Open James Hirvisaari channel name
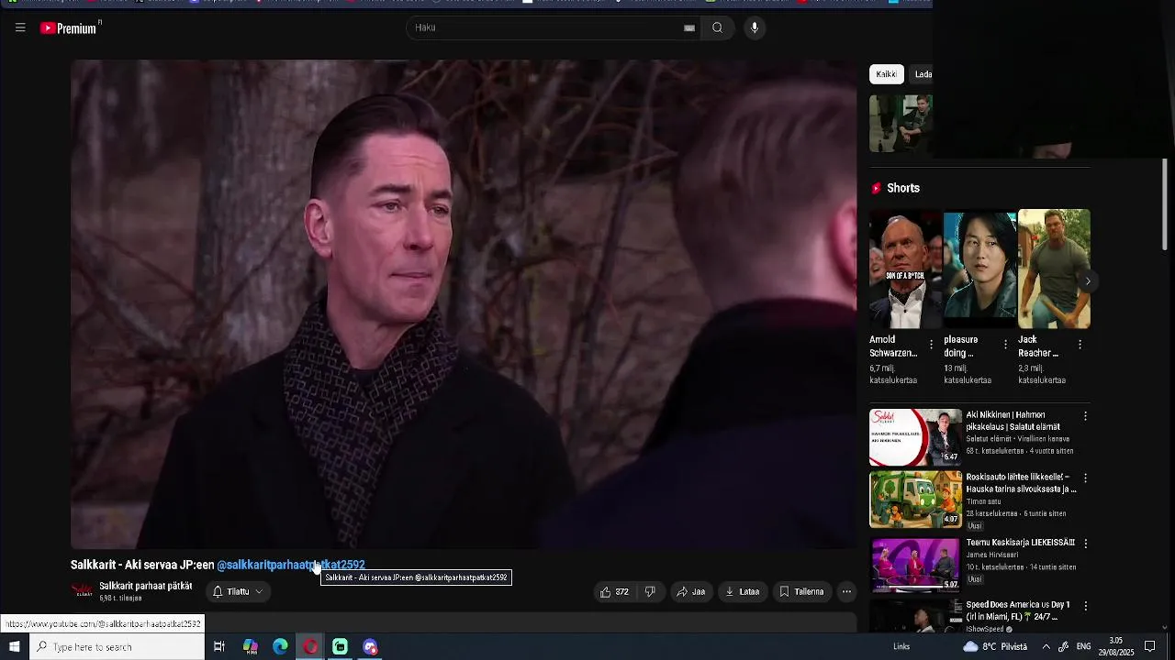 click(993, 555)
